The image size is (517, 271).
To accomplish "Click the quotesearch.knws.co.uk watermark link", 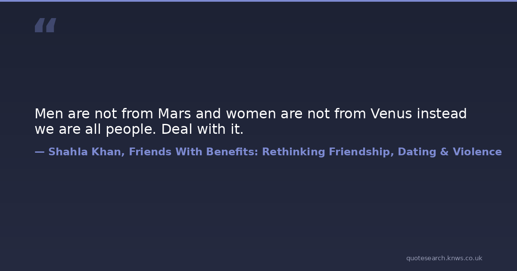I will pos(444,258).
